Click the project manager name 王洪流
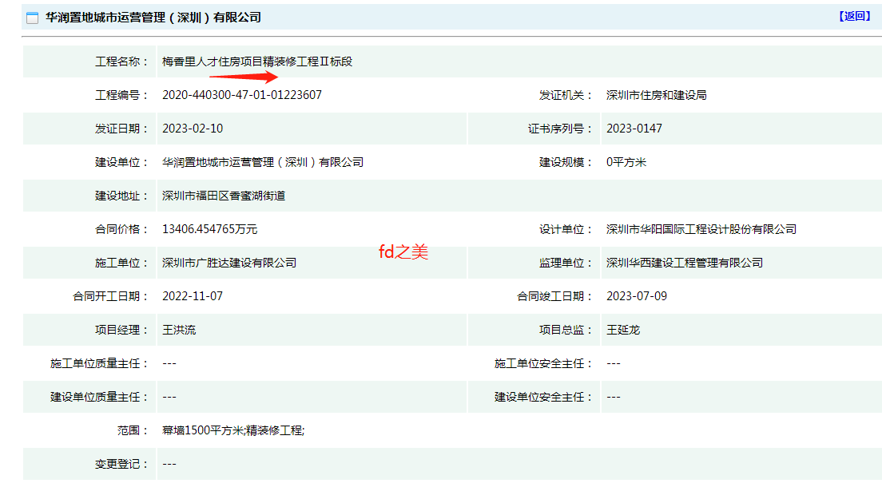The width and height of the screenshot is (882, 499). 179,330
